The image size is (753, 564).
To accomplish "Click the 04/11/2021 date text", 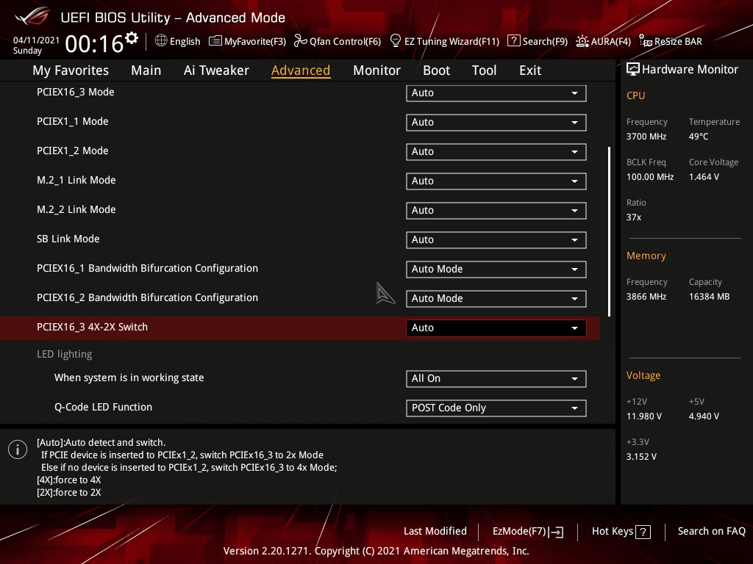I will (x=36, y=40).
